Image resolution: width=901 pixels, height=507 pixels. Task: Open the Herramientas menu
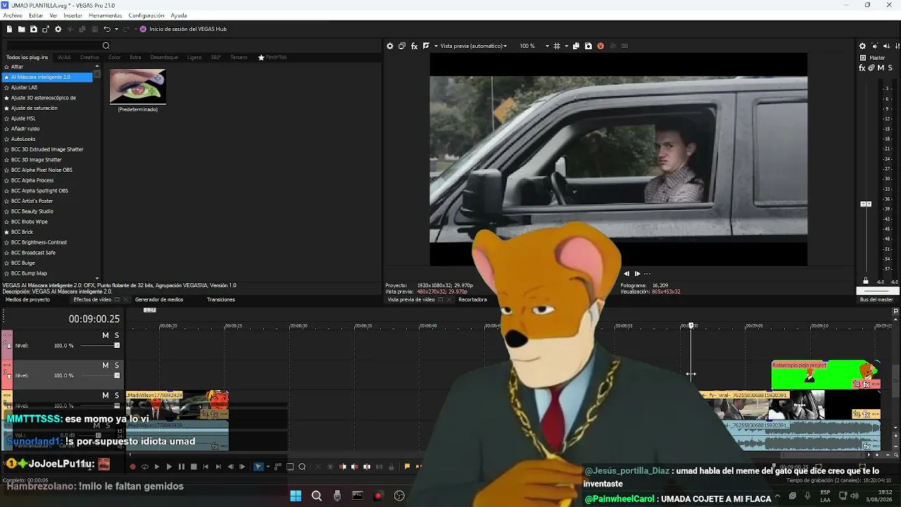[x=105, y=15]
